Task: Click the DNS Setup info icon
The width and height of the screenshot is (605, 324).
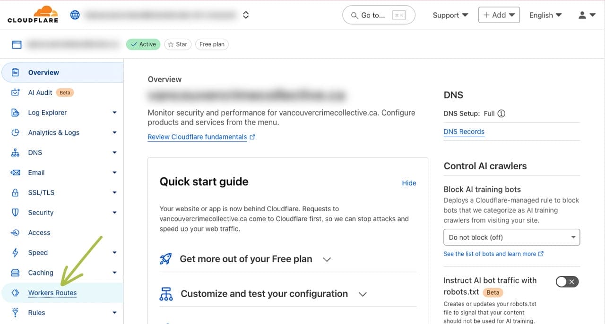Action: (x=501, y=114)
